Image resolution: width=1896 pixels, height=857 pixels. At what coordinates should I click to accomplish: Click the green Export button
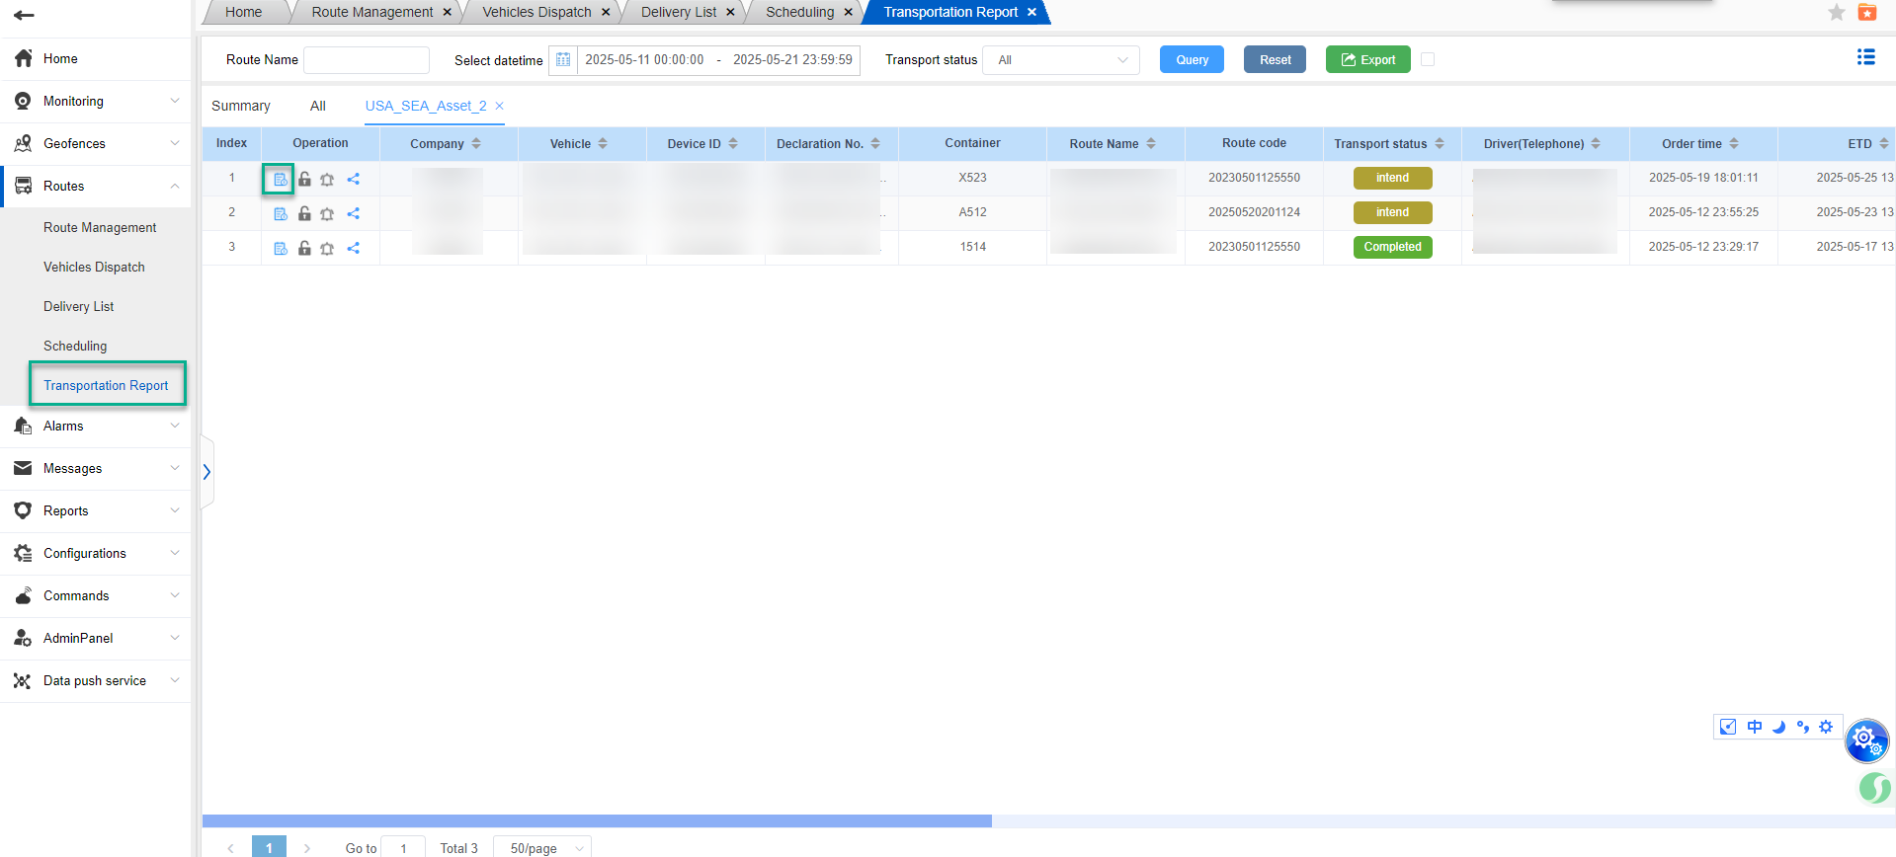1367,59
